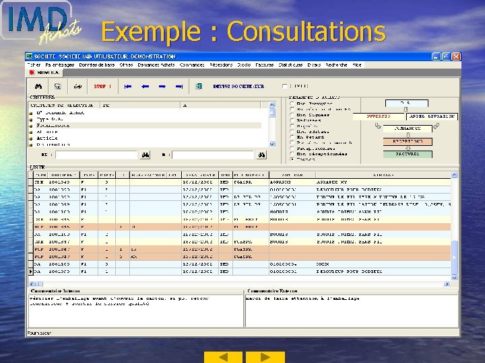Click the D.A. box in the flow diagram
The image size is (485, 363).
(407, 103)
